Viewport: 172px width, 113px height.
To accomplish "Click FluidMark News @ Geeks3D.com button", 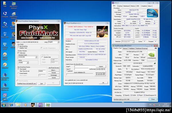I will pos(27,84).
